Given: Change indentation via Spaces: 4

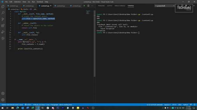Looking at the screenshot, I should point(167,105).
